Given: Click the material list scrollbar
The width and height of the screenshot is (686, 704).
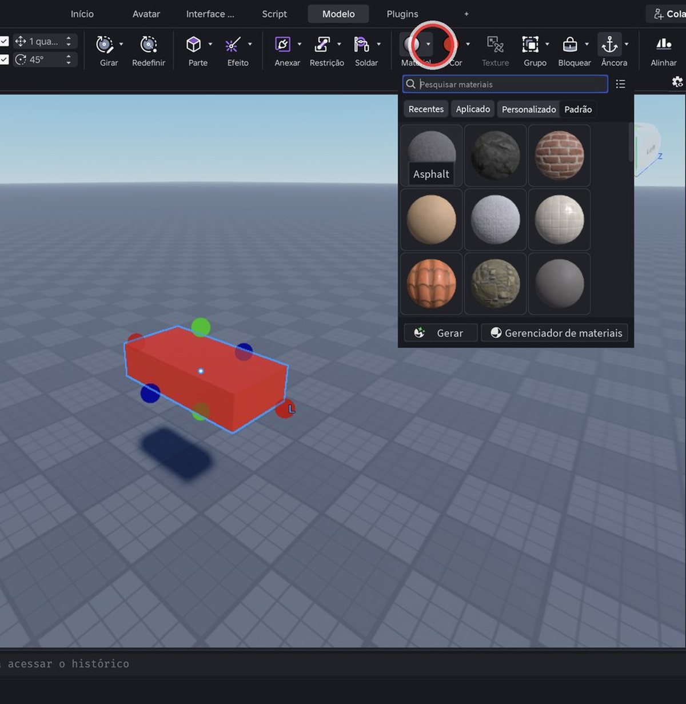Looking at the screenshot, I should tap(631, 143).
